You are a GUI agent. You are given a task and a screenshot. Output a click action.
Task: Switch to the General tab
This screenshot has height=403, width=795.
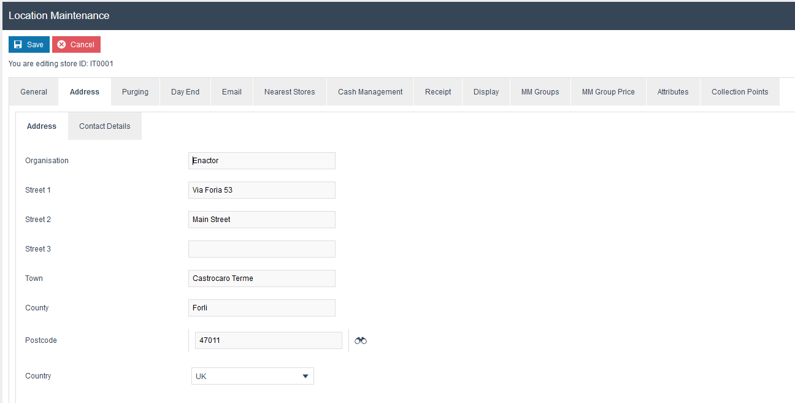click(x=34, y=92)
